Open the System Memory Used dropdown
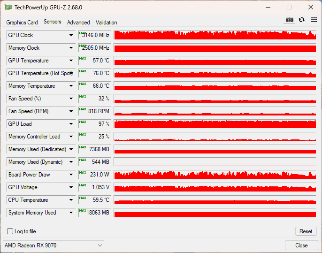The height and width of the screenshot is (253, 322). point(71,213)
